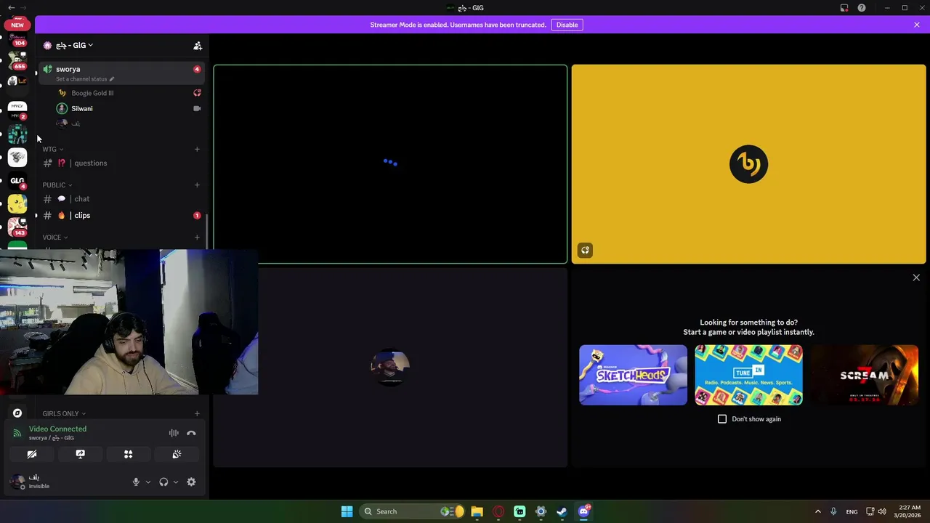930x523 pixels.
Task: Start an activity from the voice panel
Action: point(128,454)
